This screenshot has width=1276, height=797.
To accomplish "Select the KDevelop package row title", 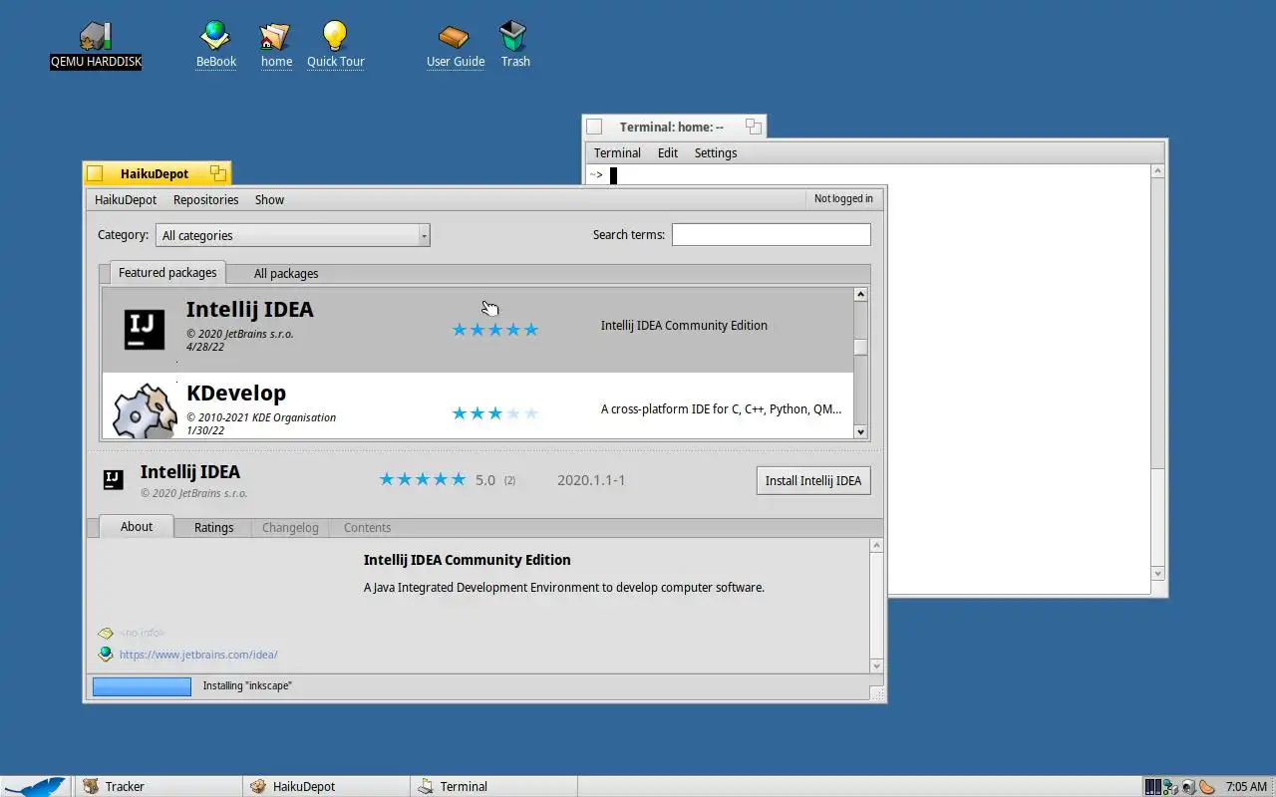I will click(x=236, y=393).
